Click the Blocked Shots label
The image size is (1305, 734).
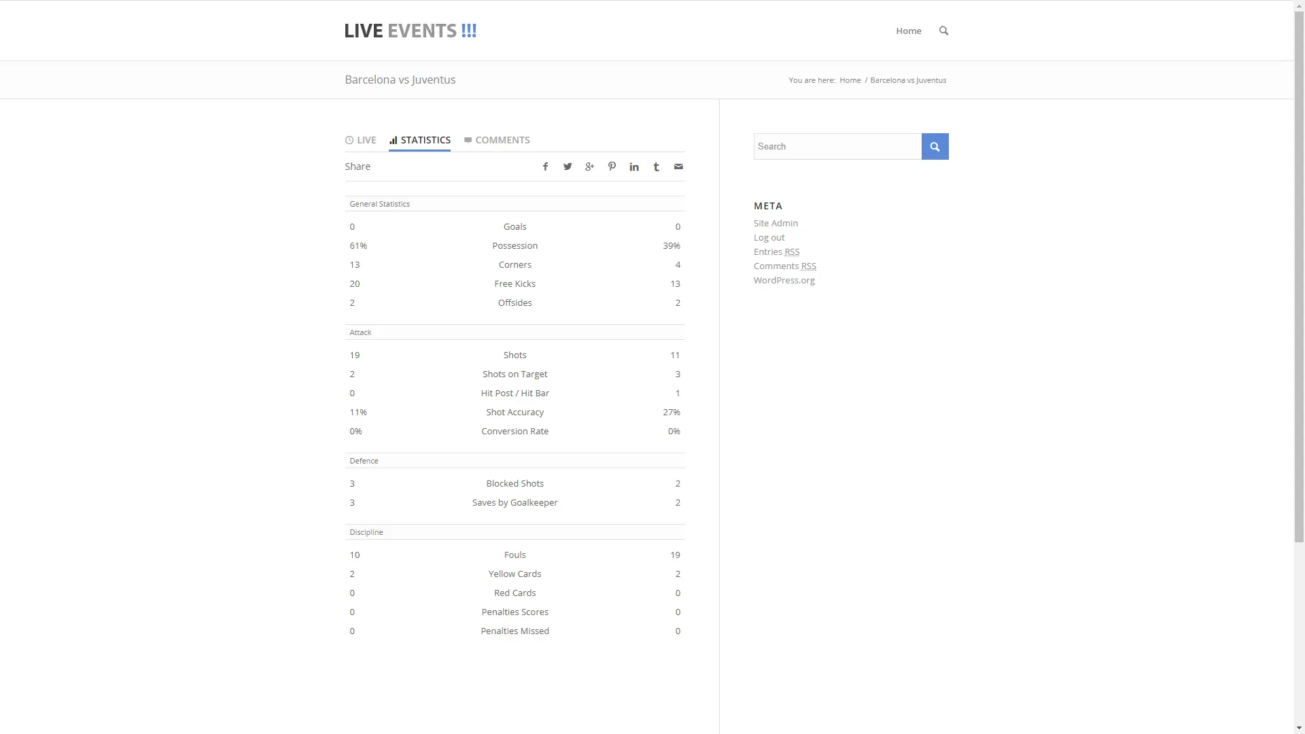pyautogui.click(x=515, y=483)
